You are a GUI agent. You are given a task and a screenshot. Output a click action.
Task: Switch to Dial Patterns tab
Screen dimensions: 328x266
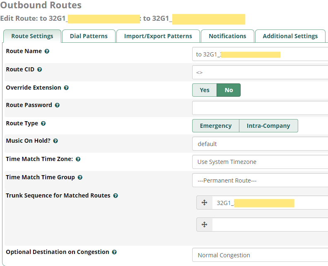point(89,36)
